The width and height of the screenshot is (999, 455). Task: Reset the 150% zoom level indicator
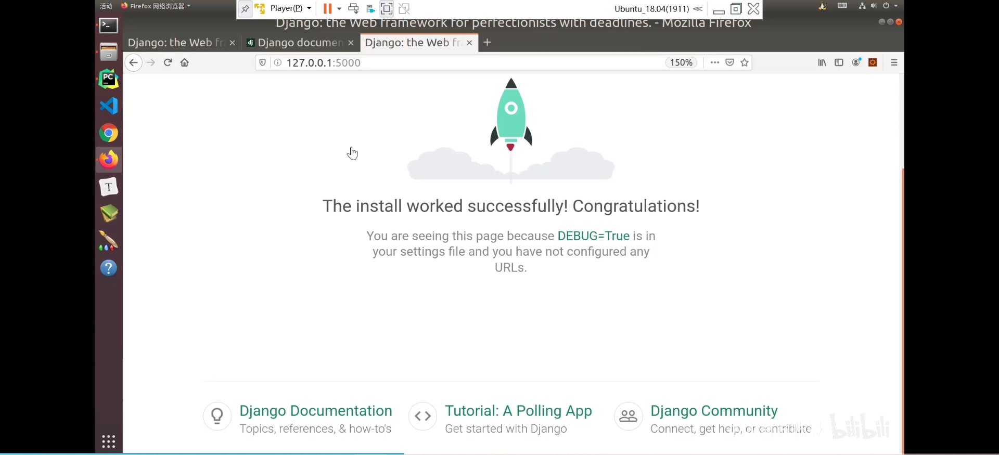[681, 62]
